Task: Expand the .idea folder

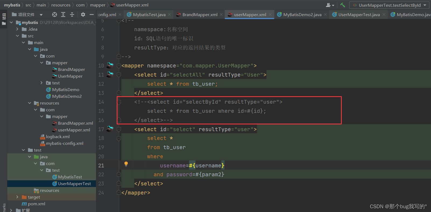Action: (x=17, y=29)
